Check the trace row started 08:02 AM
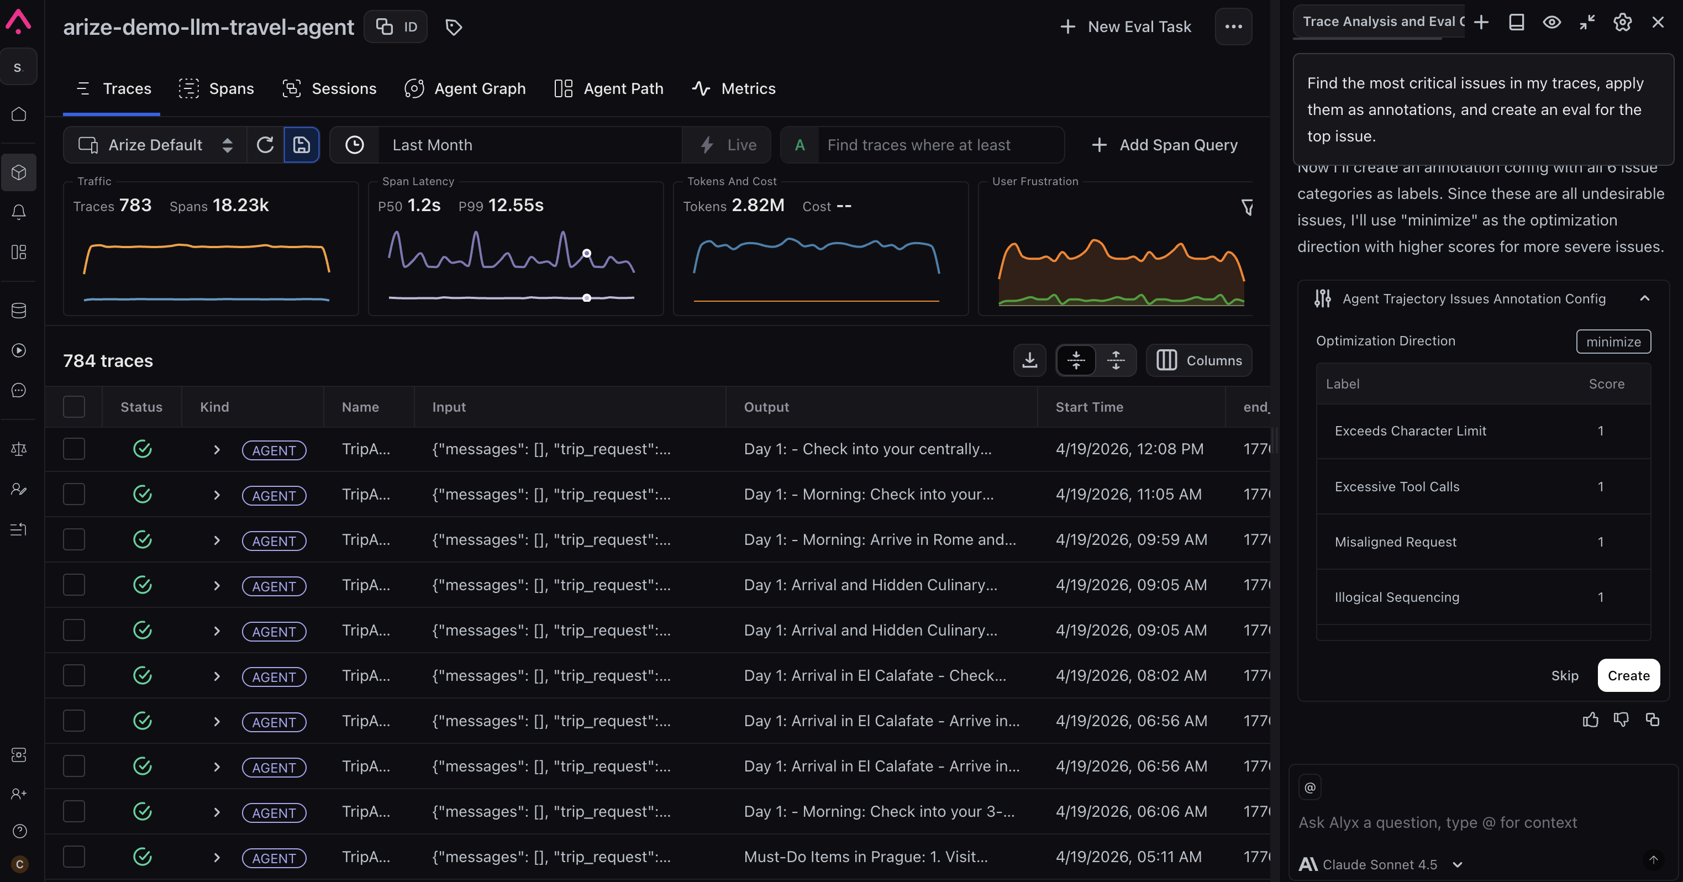The image size is (1683, 882). [74, 675]
